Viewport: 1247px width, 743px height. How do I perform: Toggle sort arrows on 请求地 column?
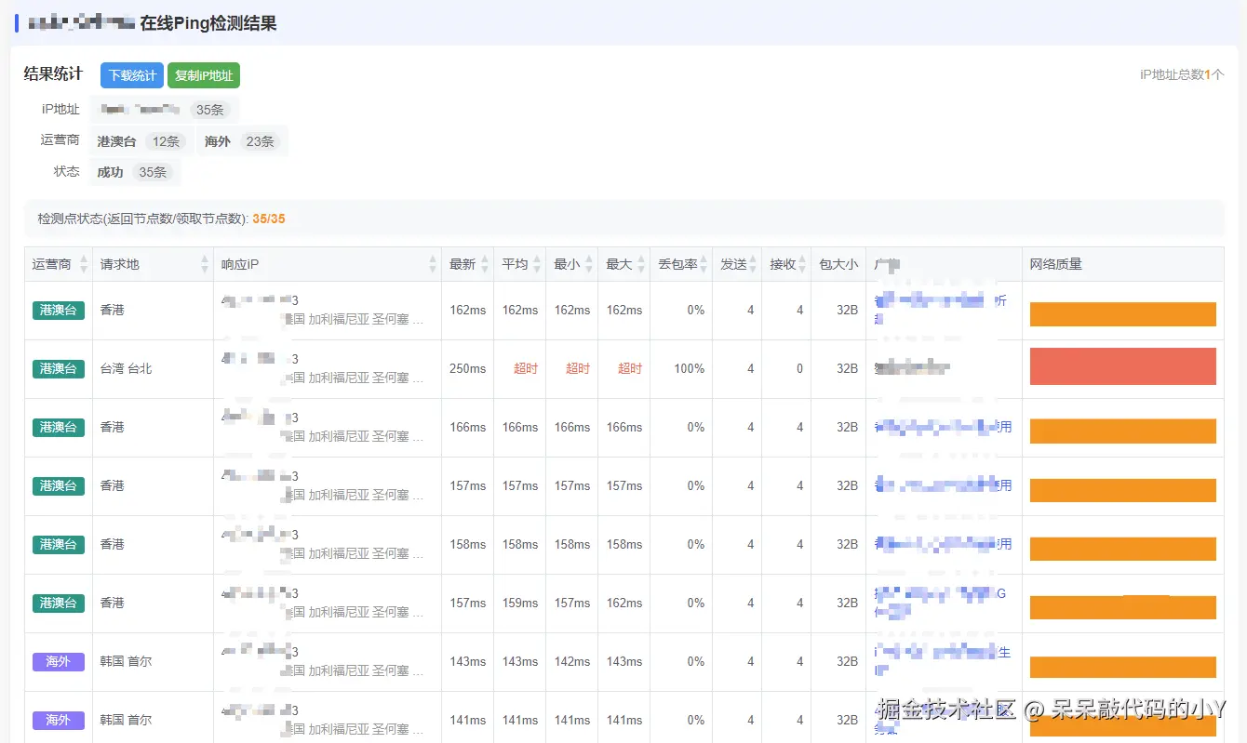coord(205,264)
